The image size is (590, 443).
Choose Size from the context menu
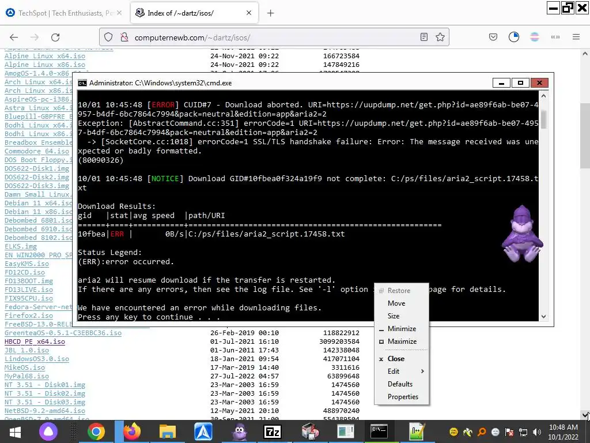[394, 316]
